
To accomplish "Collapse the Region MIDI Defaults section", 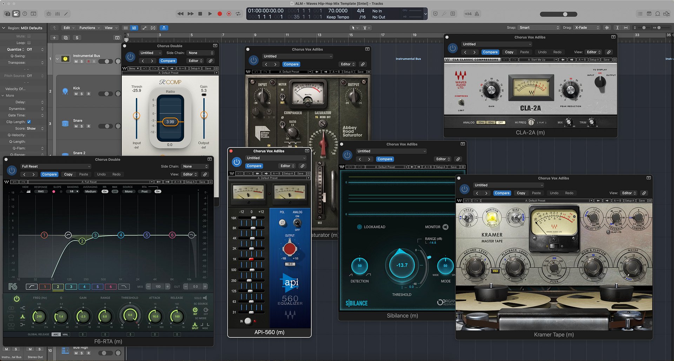I will click(x=4, y=28).
